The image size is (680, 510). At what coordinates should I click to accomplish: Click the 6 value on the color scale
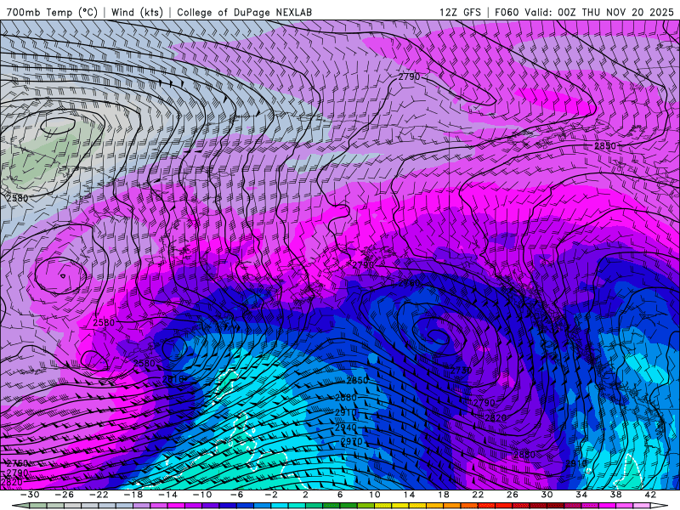[339, 495]
